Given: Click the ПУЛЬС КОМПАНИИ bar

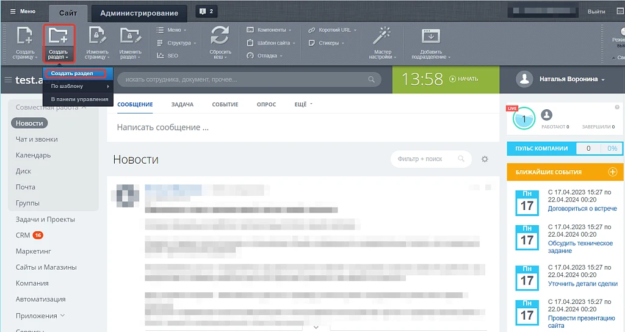Looking at the screenshot, I should [x=565, y=148].
